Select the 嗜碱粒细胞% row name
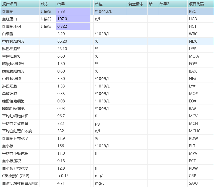214x191 pixels. pos(13,71)
